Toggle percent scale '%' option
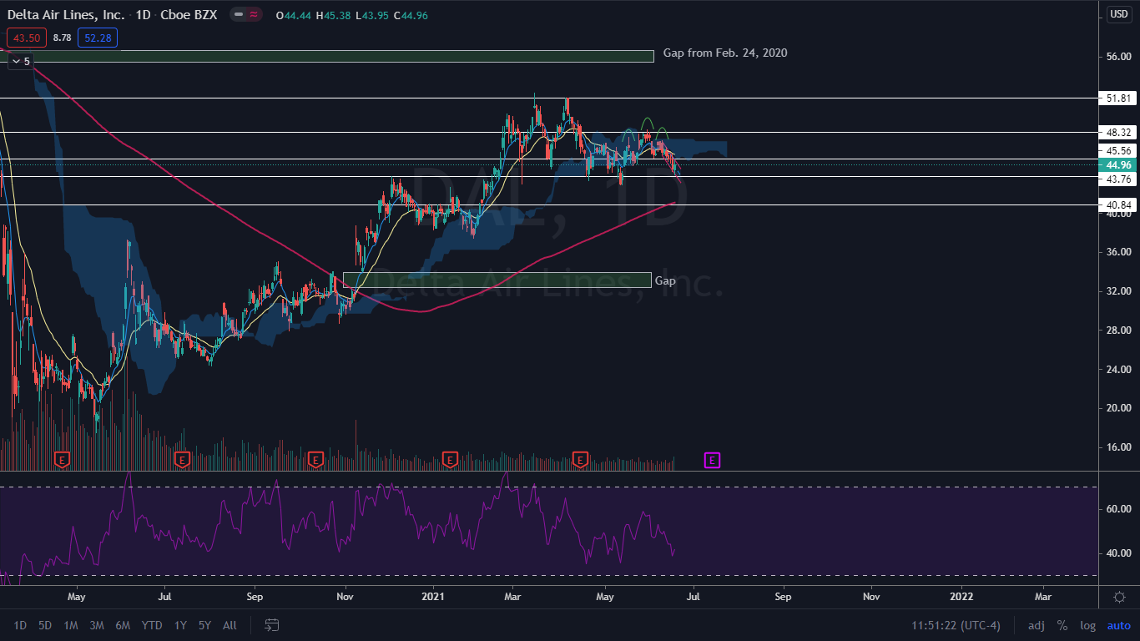 1062,625
